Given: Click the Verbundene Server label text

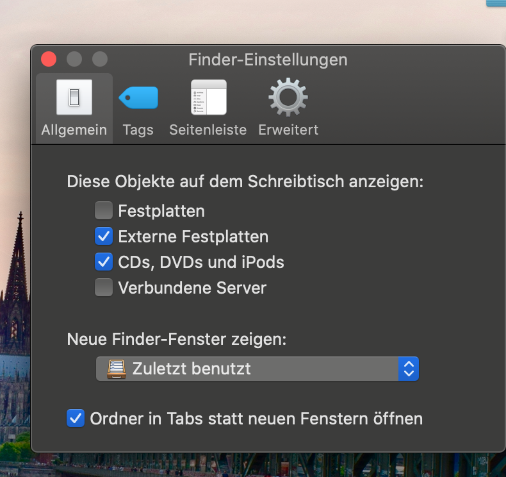Looking at the screenshot, I should (192, 288).
